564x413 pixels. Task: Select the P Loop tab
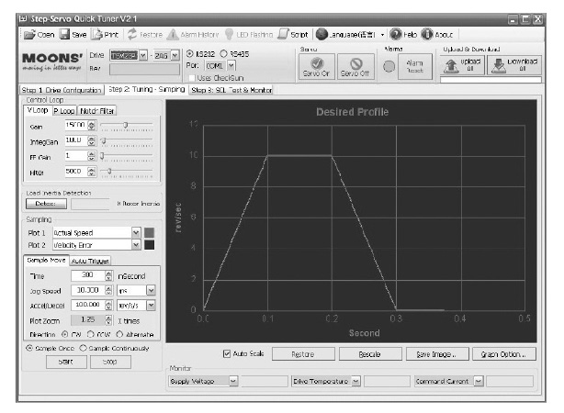64,111
